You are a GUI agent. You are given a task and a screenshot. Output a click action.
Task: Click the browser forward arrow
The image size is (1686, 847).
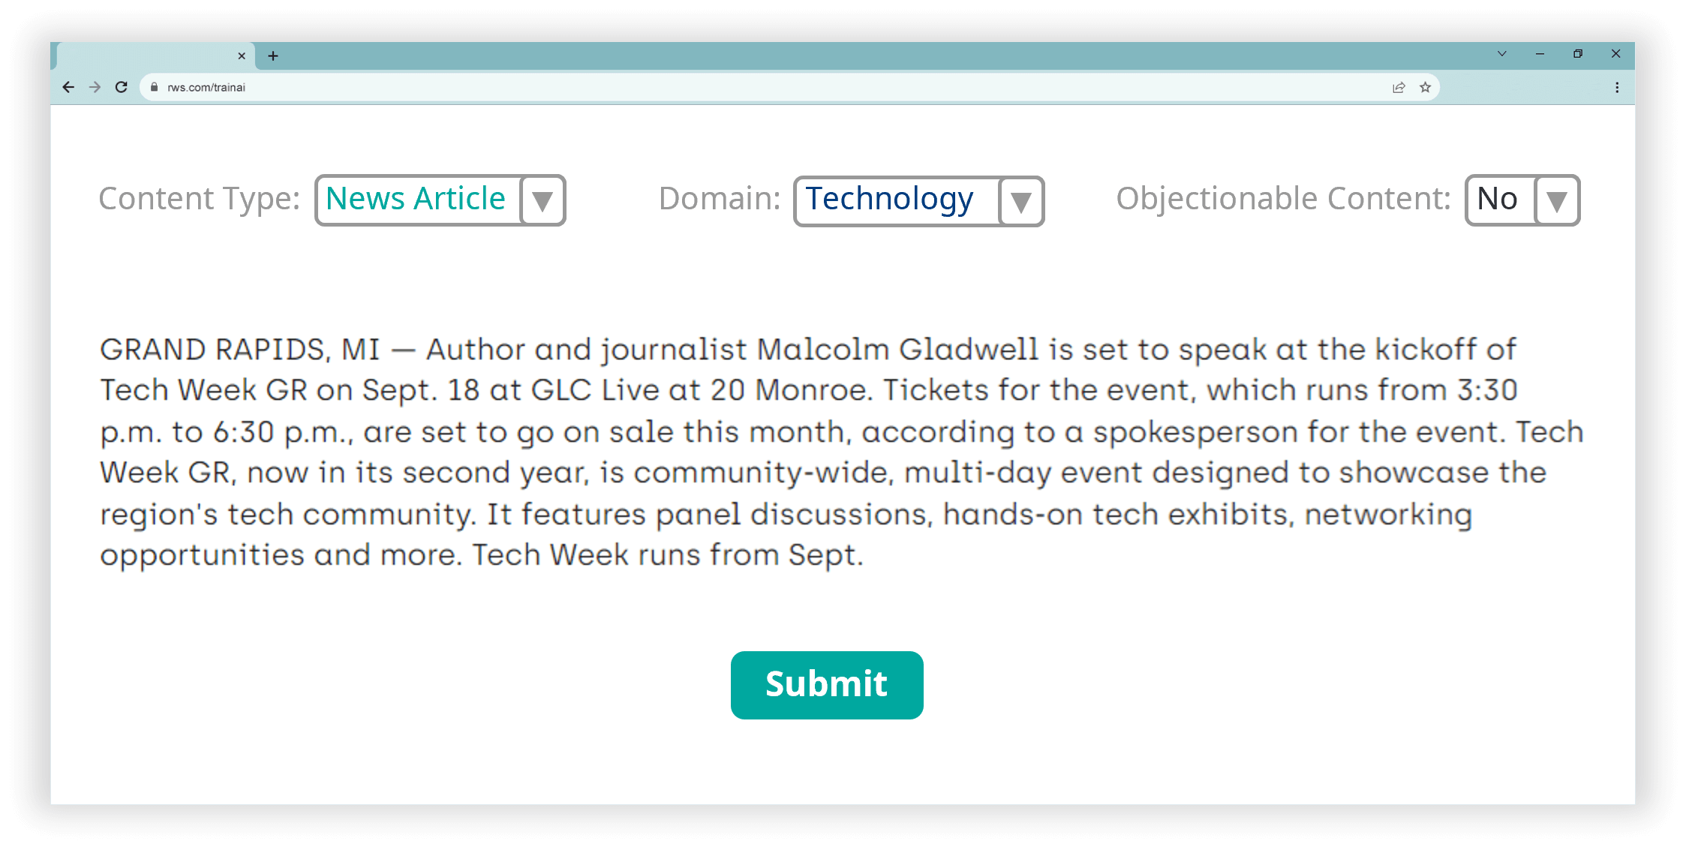click(x=95, y=87)
